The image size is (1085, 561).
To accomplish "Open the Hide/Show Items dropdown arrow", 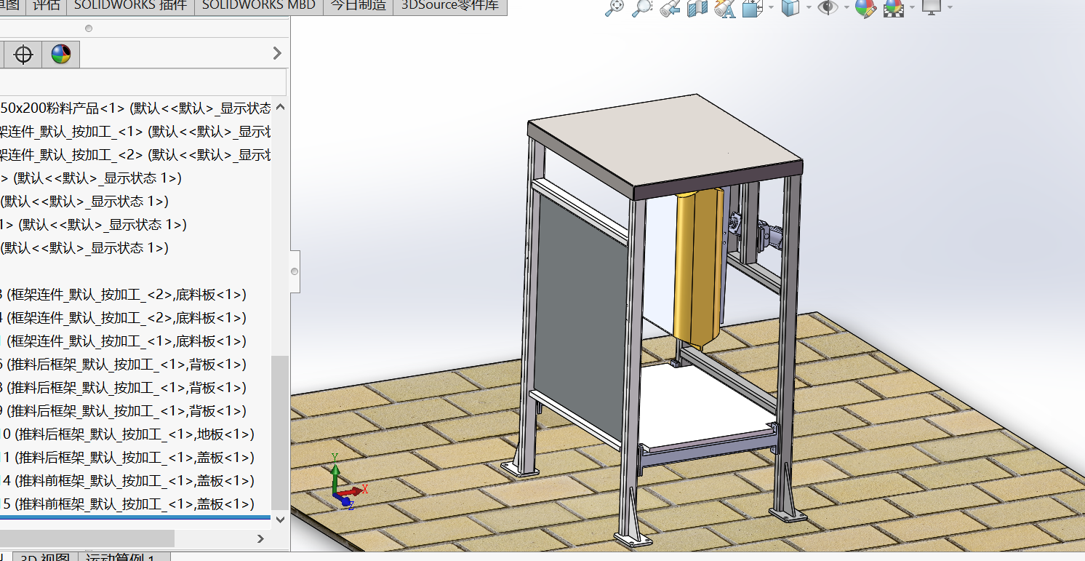I will (x=846, y=8).
